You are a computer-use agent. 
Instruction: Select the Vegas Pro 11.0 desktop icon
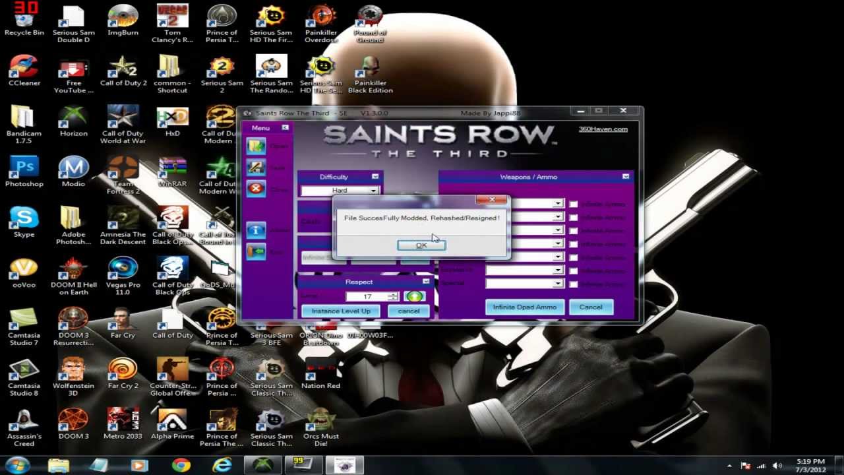point(123,276)
